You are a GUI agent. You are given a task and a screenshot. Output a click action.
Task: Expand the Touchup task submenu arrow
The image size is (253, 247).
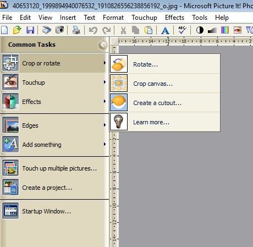105,82
